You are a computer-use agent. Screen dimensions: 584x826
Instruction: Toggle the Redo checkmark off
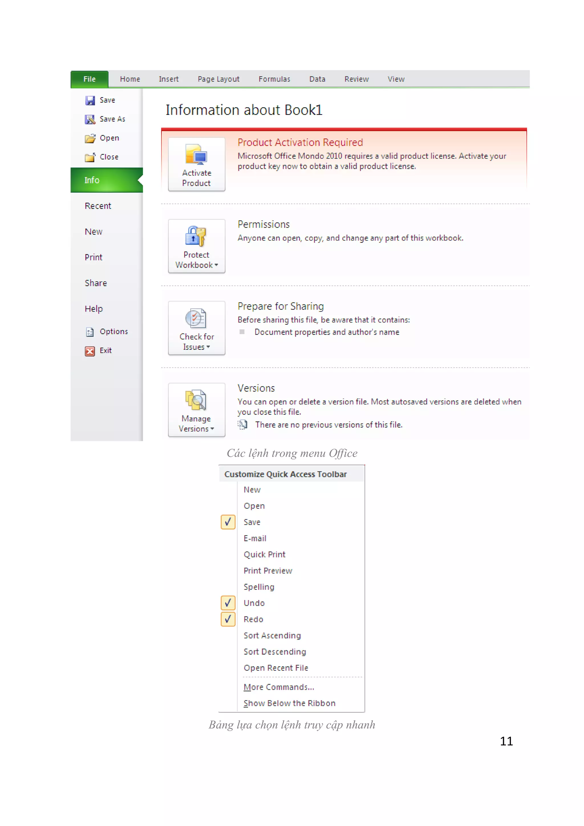228,619
